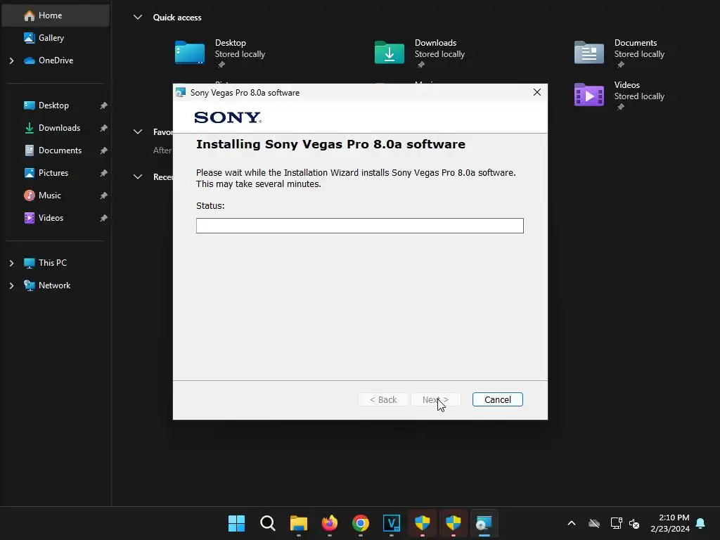This screenshot has width=720, height=540.
Task: Open pinned Videos in sidebar
Action: coord(51,218)
